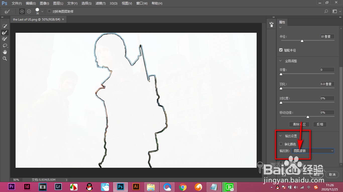Select the Brush tool in left toolbar

coord(5,39)
